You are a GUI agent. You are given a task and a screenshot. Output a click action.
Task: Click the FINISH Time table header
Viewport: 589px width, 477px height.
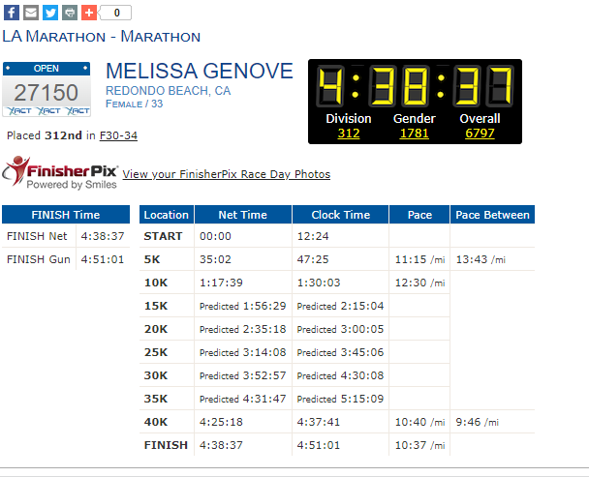tap(66, 215)
